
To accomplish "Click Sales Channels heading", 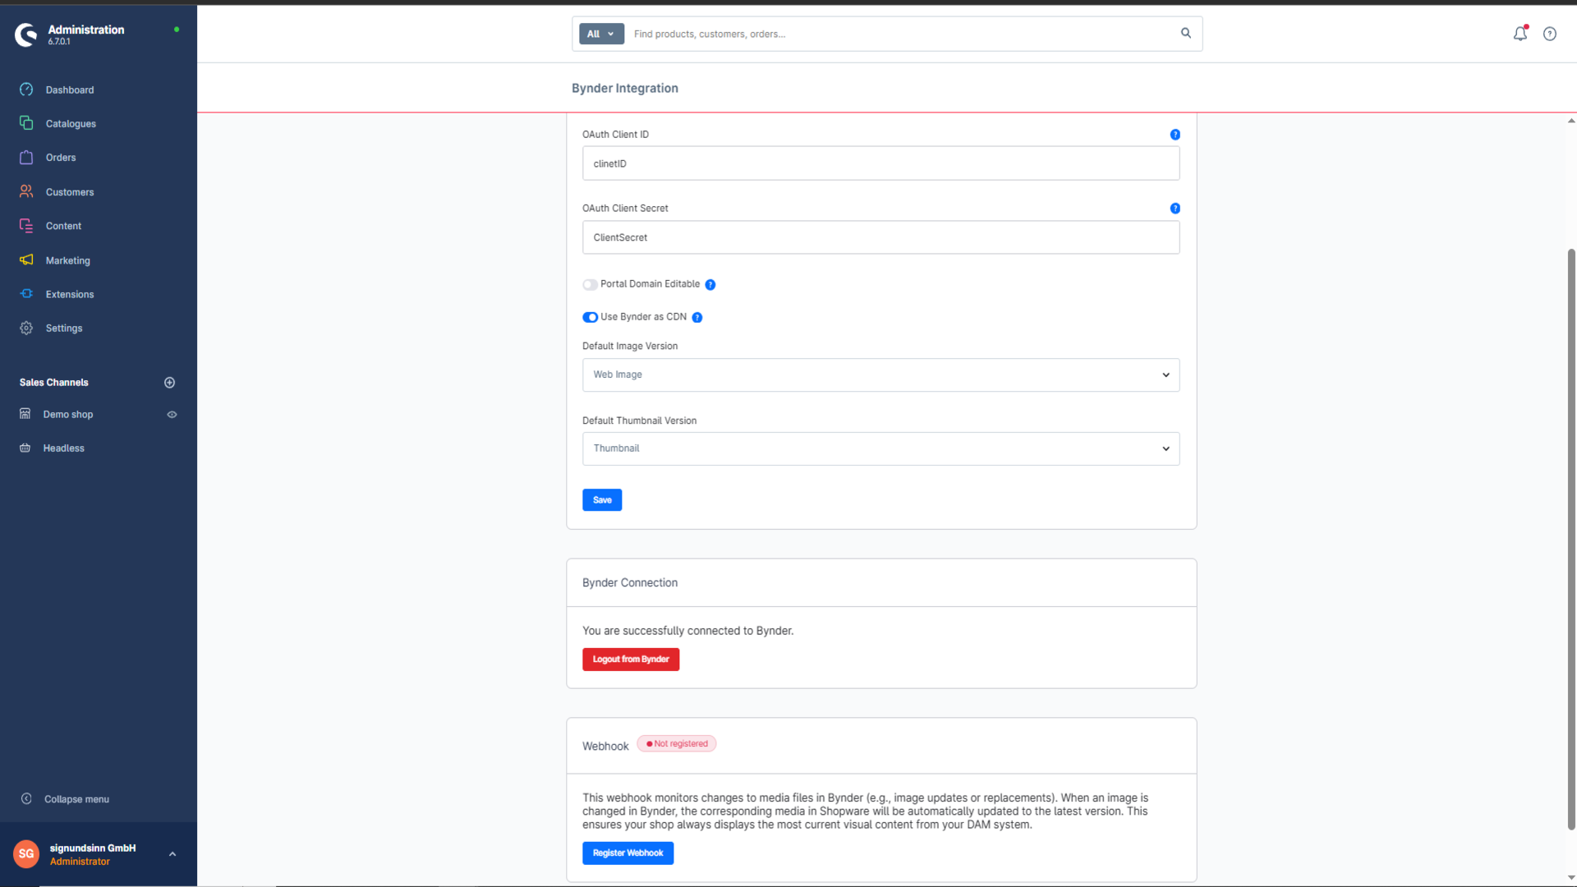I will (54, 383).
